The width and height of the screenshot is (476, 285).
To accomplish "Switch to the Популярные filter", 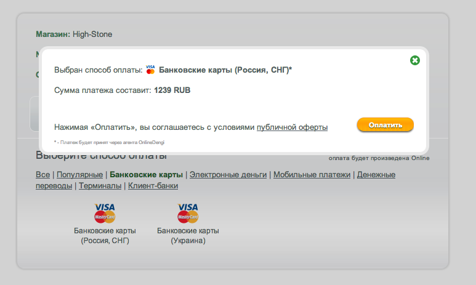I will tap(80, 175).
